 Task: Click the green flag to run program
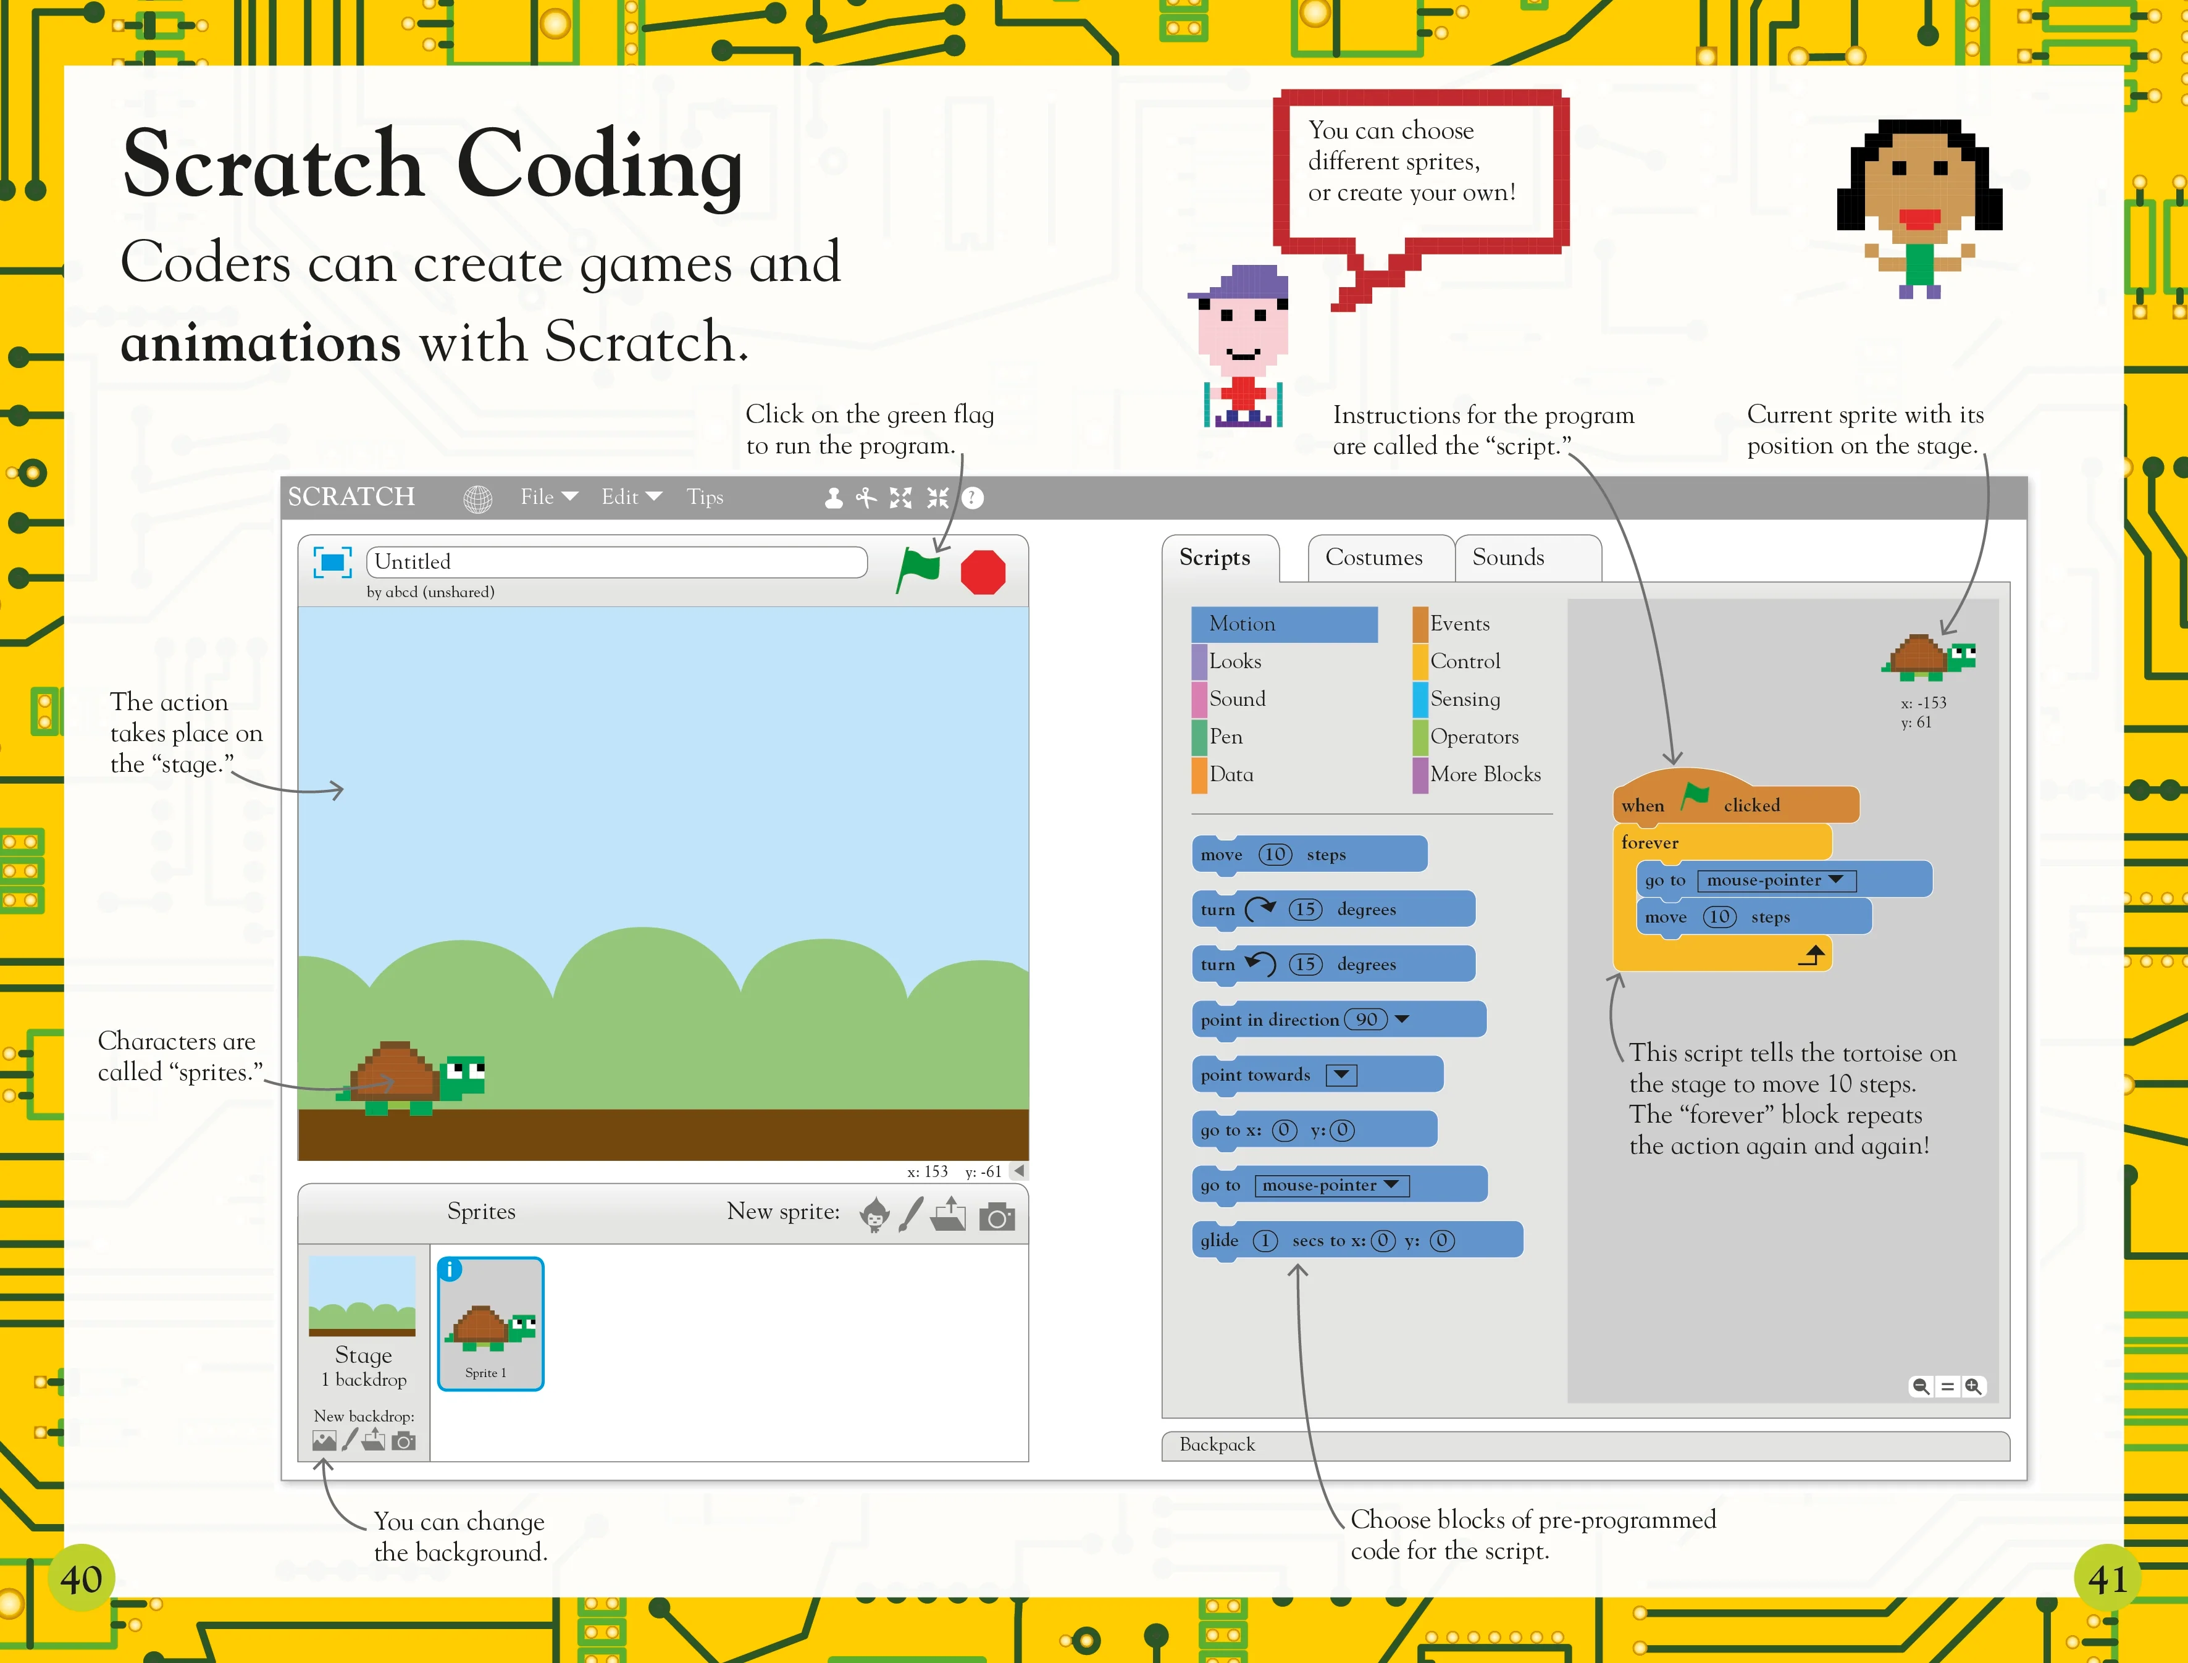point(918,571)
